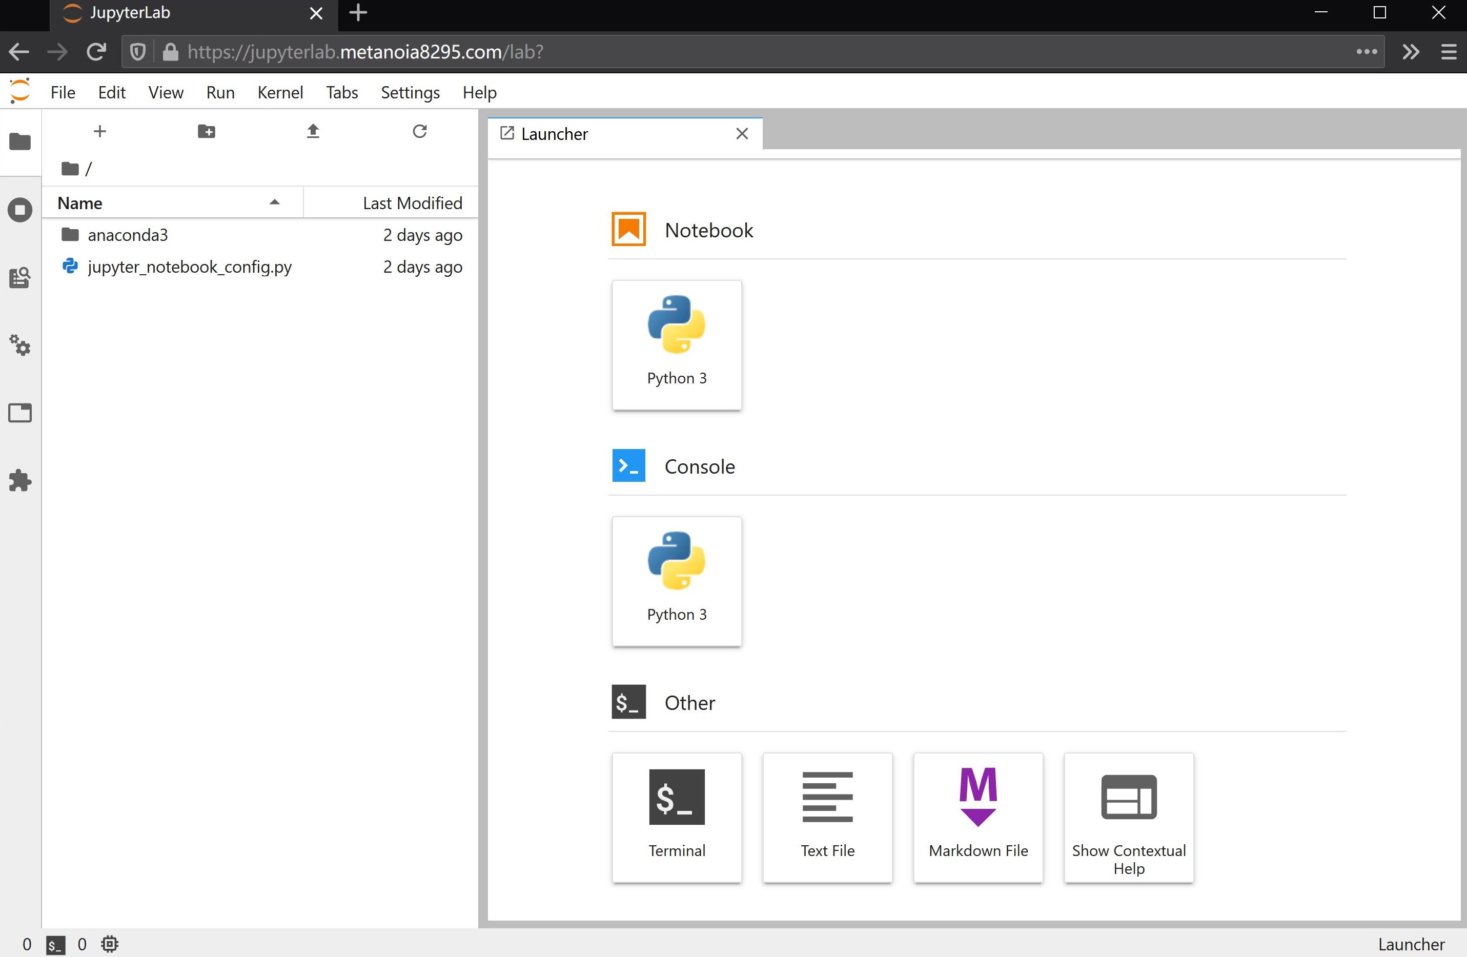Image resolution: width=1467 pixels, height=957 pixels.
Task: Toggle the File Browser sidebar icon
Action: coord(19,142)
